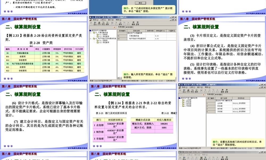
Task: Click the 保存 (Save) toolbar icon
Action: [x=112, y=23]
